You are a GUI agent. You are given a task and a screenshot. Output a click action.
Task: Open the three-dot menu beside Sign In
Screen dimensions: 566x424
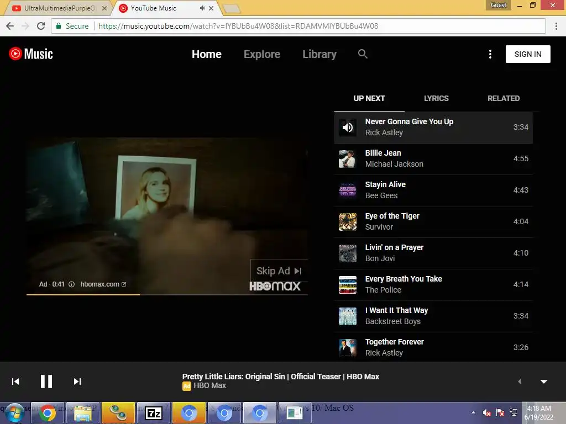[x=490, y=54]
